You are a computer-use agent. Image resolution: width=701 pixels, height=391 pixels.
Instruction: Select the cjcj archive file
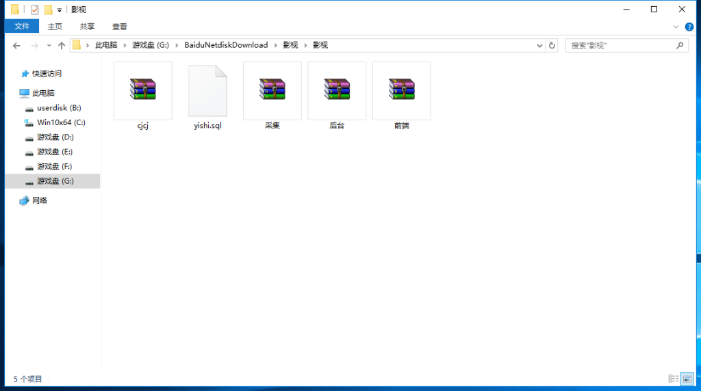[142, 91]
